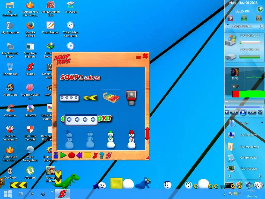Click the yellow stop square button
265x199 pixels.
(x=87, y=155)
